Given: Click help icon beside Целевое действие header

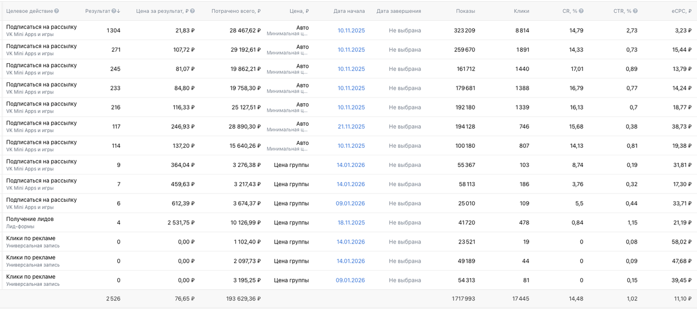Looking at the screenshot, I should [x=57, y=11].
